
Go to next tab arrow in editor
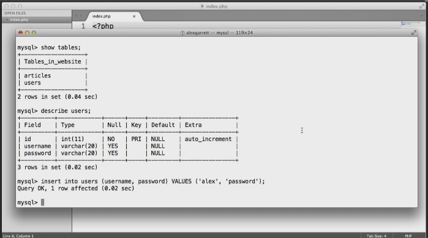click(x=81, y=16)
